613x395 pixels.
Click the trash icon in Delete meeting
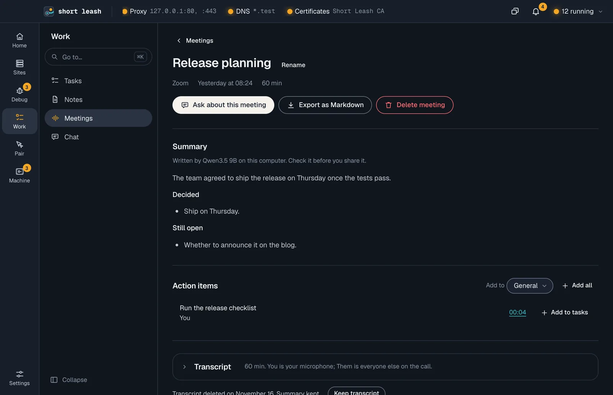tap(388, 105)
